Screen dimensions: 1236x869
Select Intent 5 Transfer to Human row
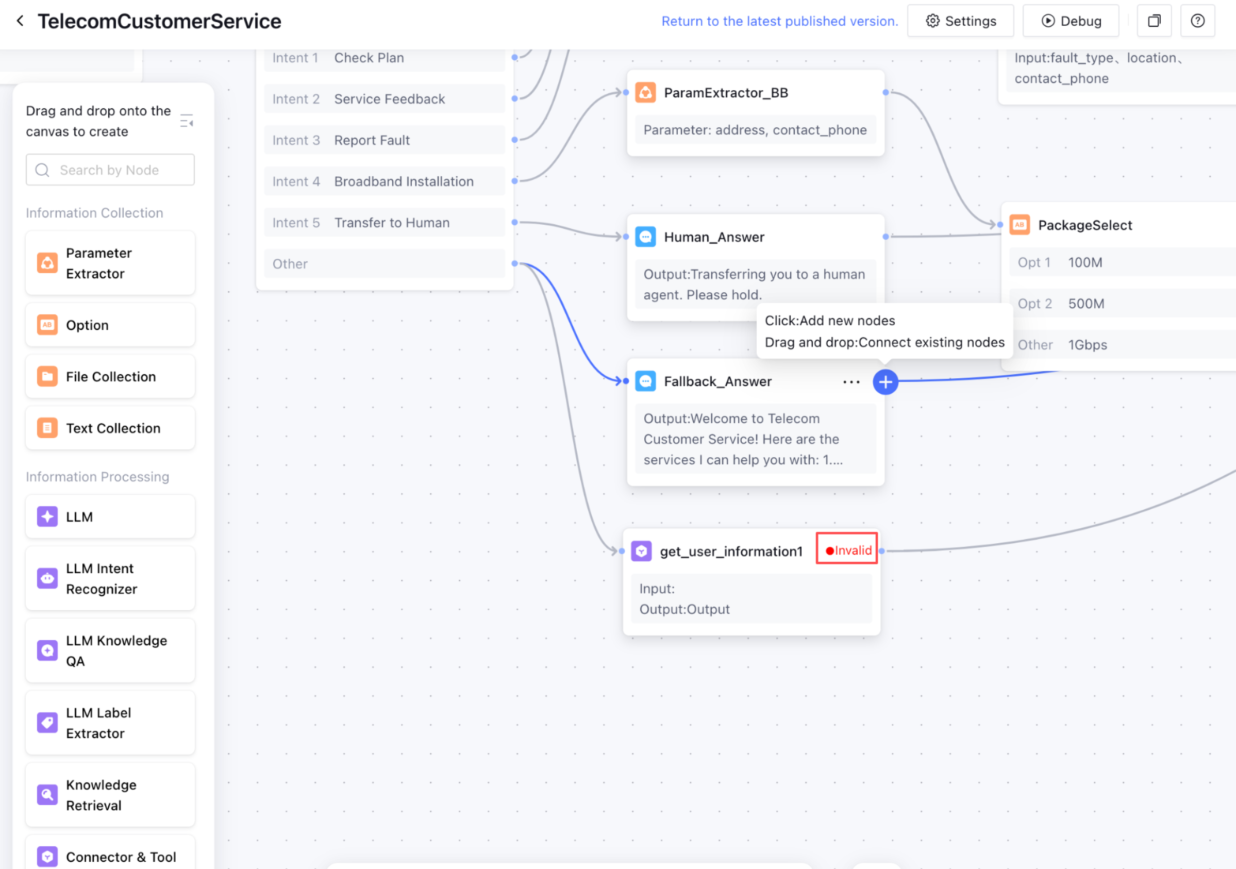pos(385,223)
